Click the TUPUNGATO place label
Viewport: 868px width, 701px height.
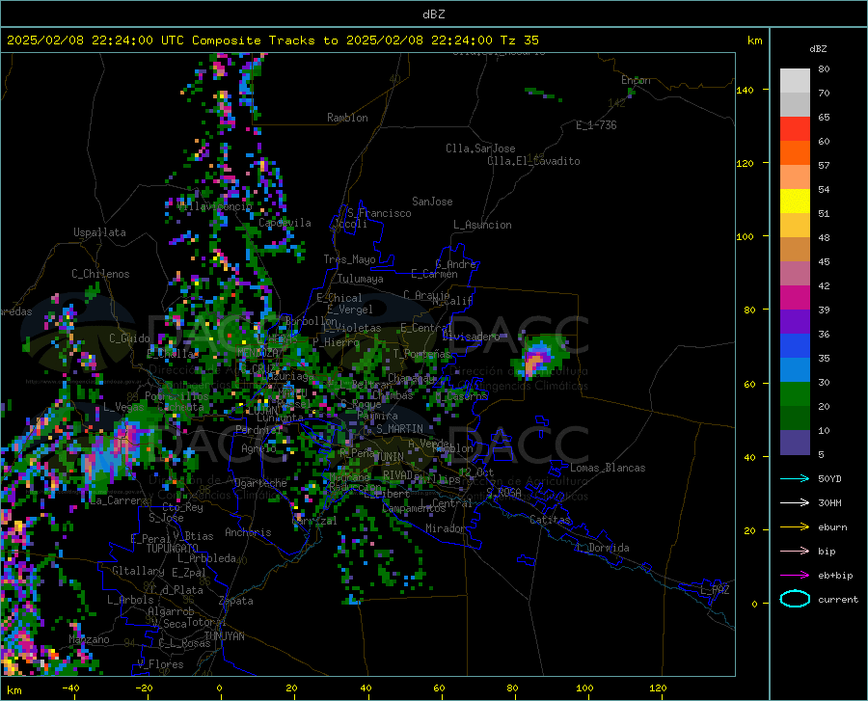pyautogui.click(x=173, y=549)
